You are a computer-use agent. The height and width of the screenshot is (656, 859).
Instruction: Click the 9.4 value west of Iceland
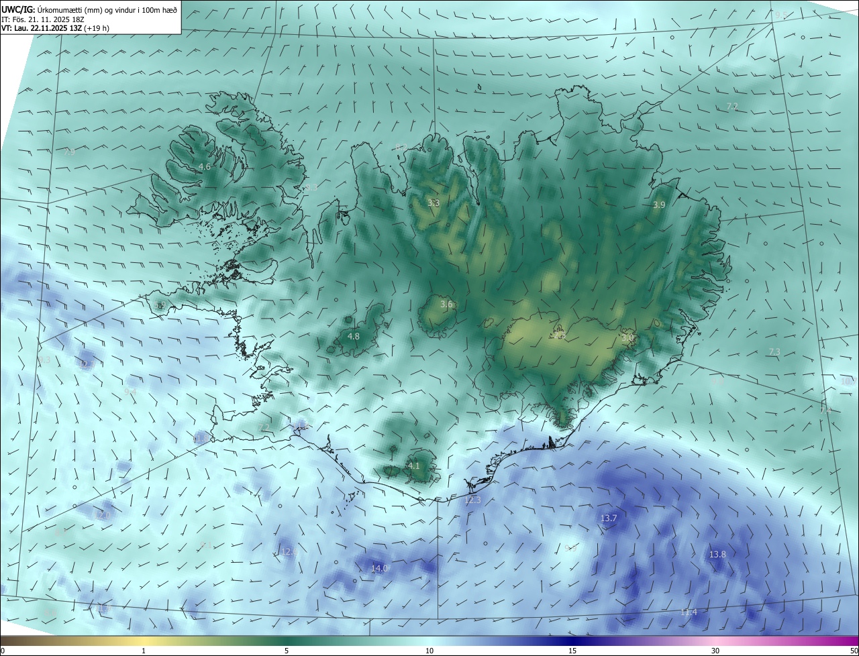130,391
